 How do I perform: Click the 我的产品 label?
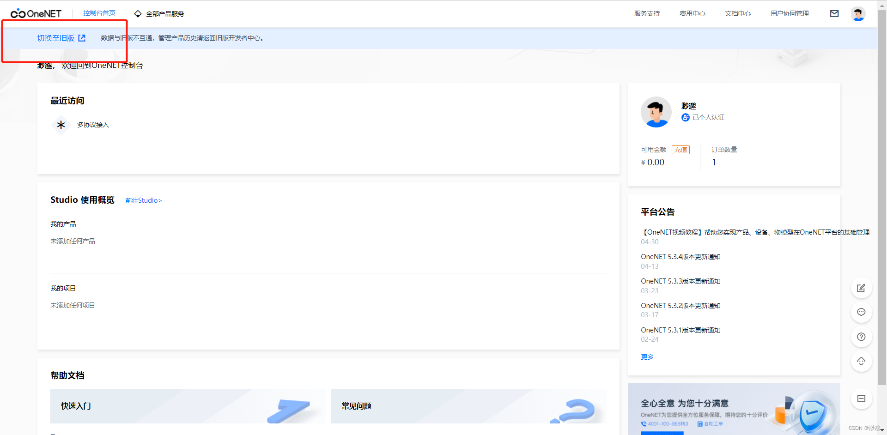(x=63, y=224)
